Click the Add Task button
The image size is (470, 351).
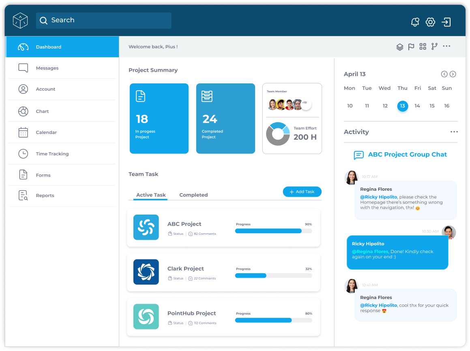(302, 192)
